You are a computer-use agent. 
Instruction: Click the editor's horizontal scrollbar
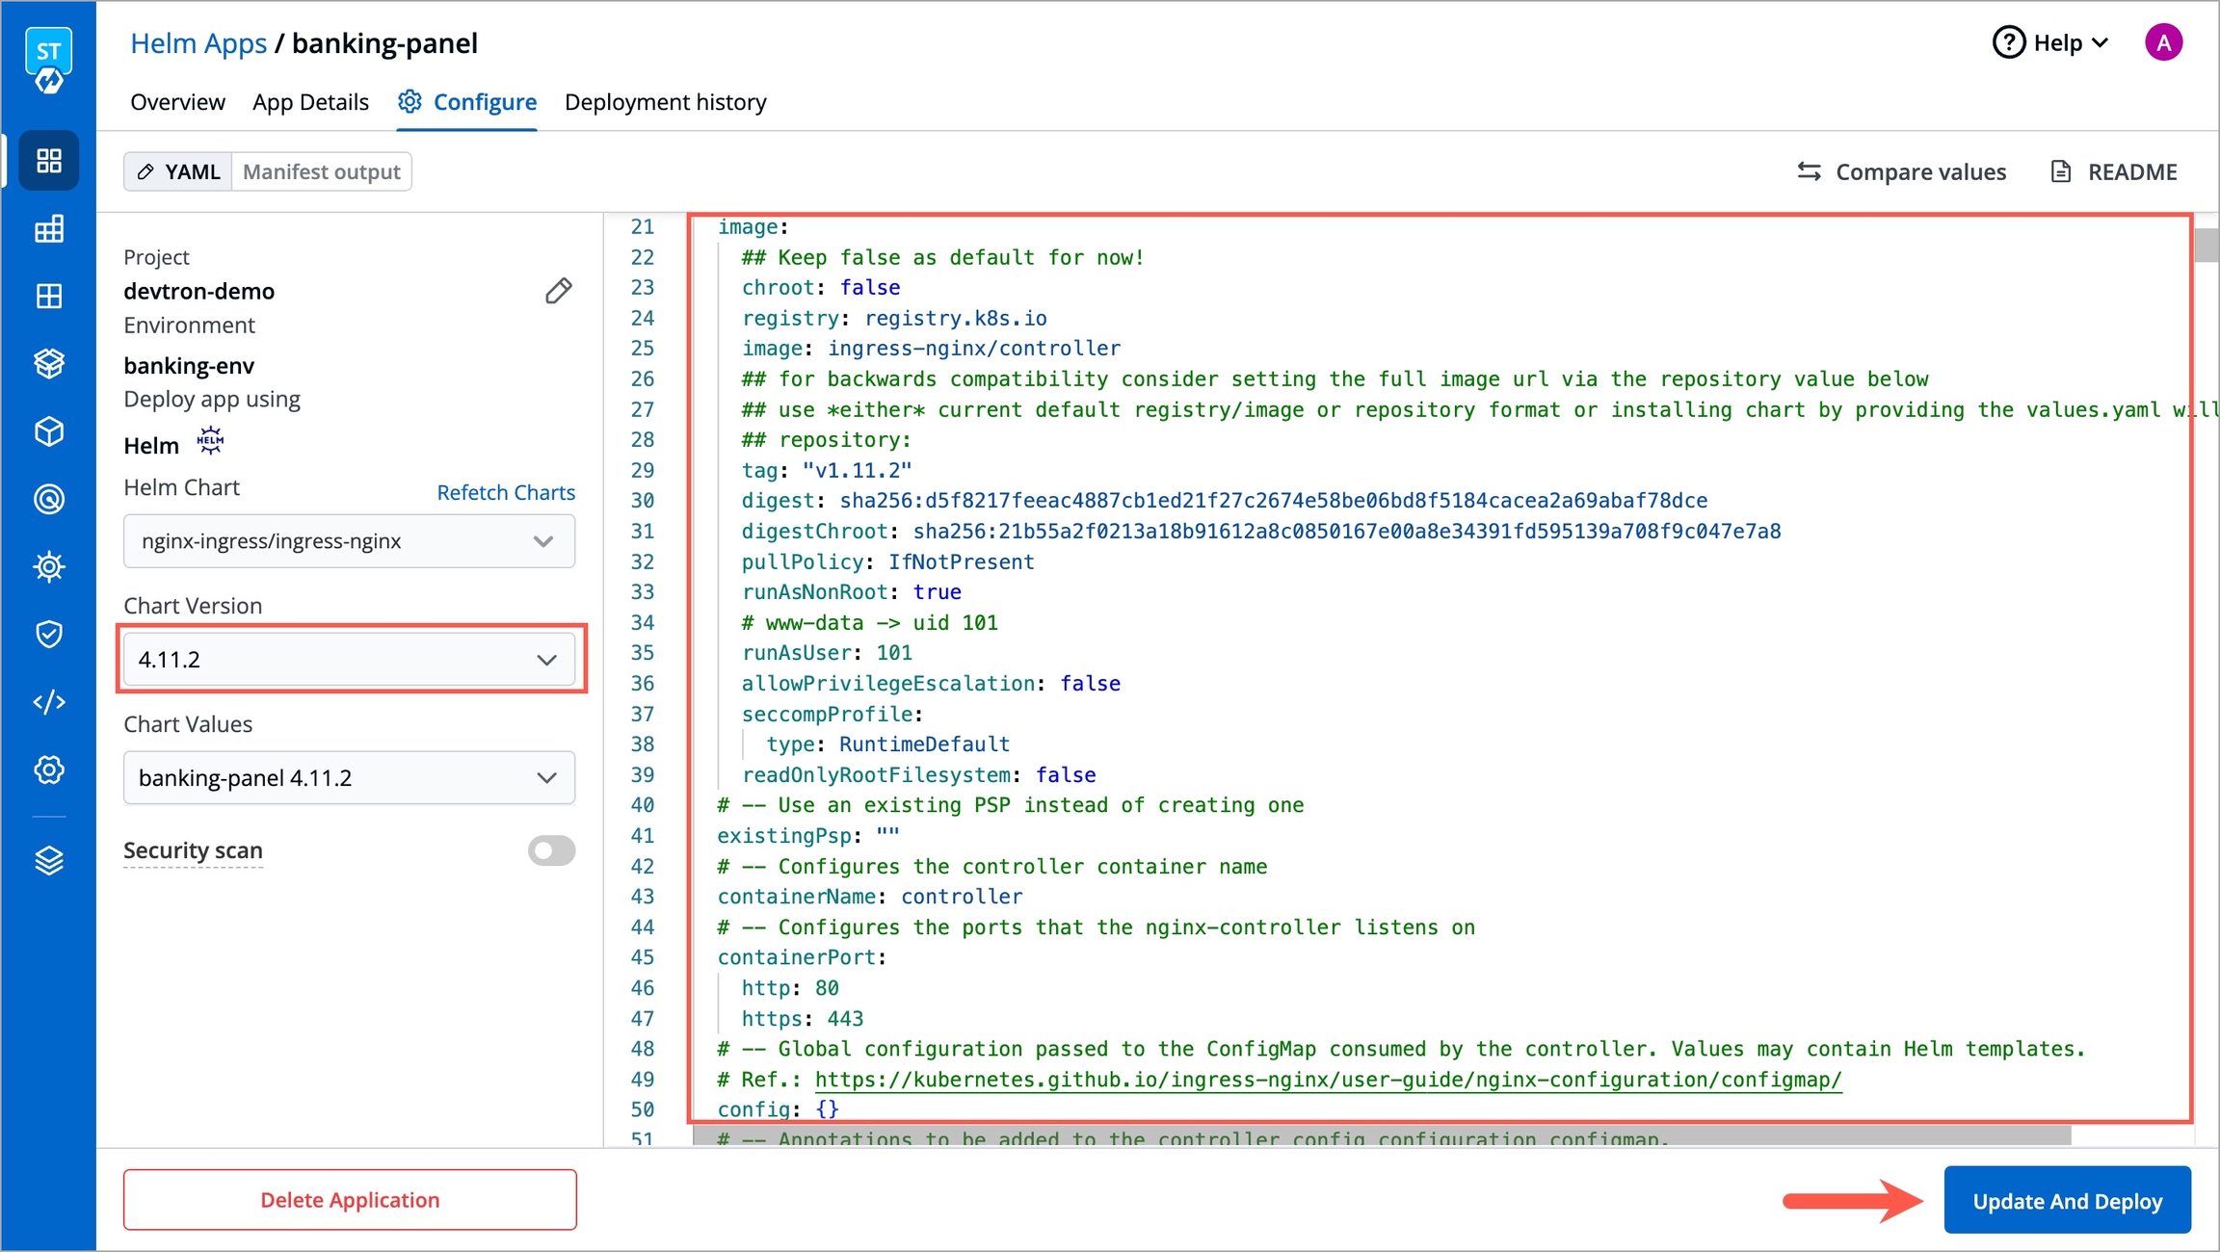(1382, 1137)
